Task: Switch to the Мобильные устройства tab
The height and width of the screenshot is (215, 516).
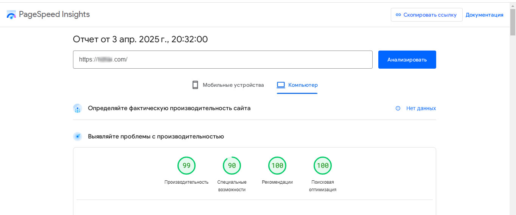Action: pyautogui.click(x=228, y=85)
